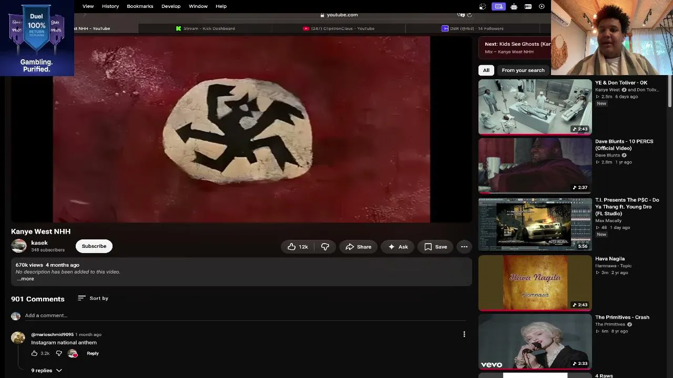Click in the Add a comment field

pyautogui.click(x=245, y=316)
